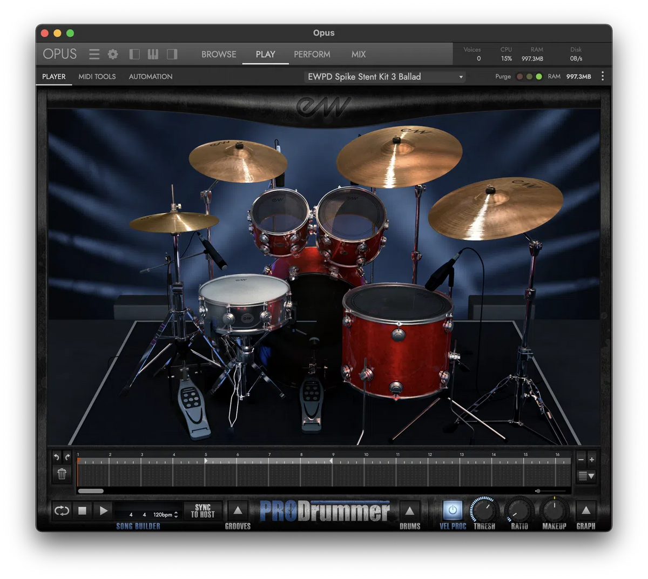The height and width of the screenshot is (579, 648).
Task: Toggle the VEL PROC power button
Action: point(452,511)
